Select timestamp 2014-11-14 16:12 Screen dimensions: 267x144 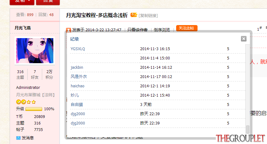point(156,67)
